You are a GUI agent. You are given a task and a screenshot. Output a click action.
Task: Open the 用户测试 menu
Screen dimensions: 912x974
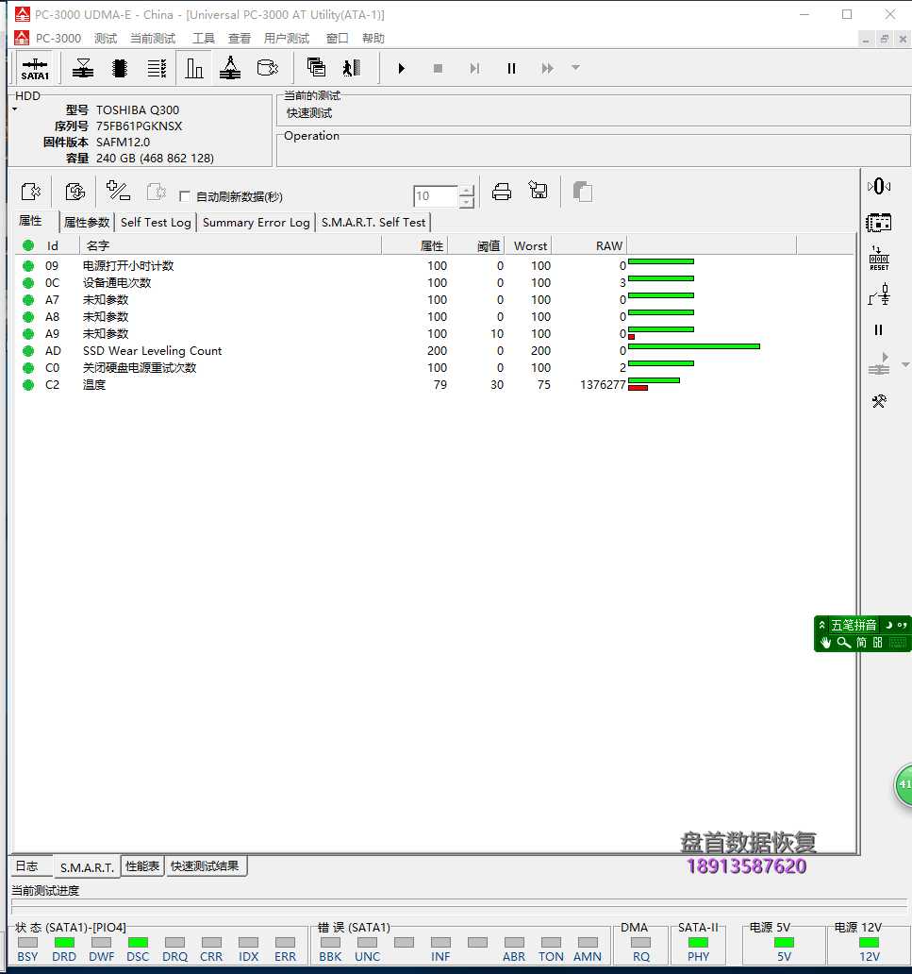click(x=286, y=39)
